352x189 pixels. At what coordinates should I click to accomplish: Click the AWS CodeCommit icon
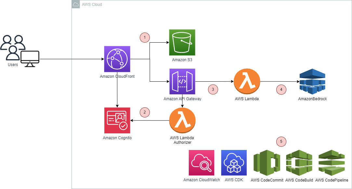click(267, 163)
